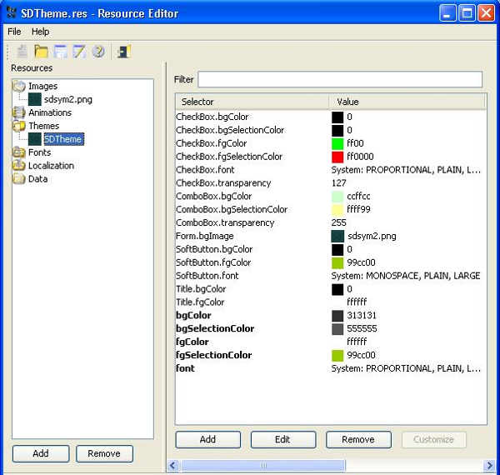Click the light green ComboBox.bgColor swatch
The height and width of the screenshot is (475, 500).
337,197
